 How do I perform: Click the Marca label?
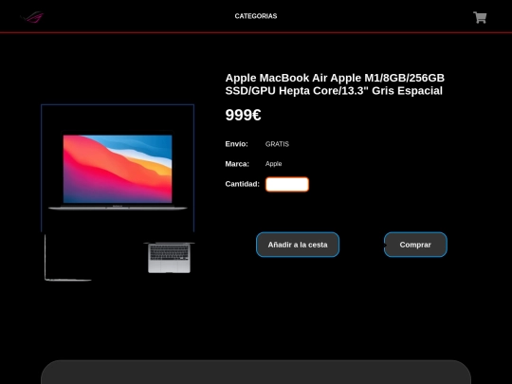point(237,164)
